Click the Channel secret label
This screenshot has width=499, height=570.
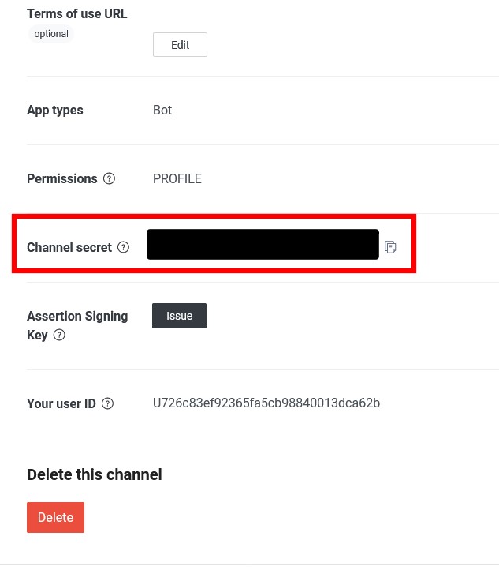(x=69, y=247)
